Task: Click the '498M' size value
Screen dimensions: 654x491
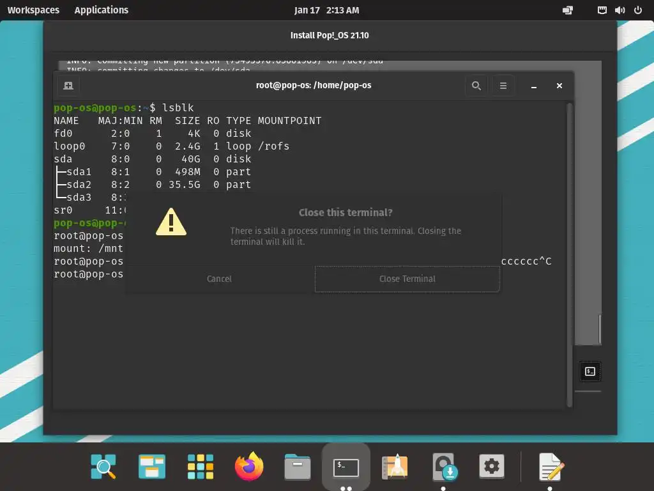Action: pyautogui.click(x=188, y=171)
